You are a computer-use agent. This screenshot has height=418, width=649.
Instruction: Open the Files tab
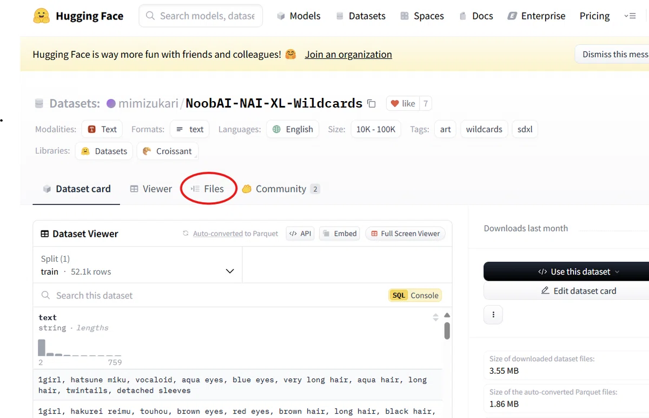[x=208, y=189]
